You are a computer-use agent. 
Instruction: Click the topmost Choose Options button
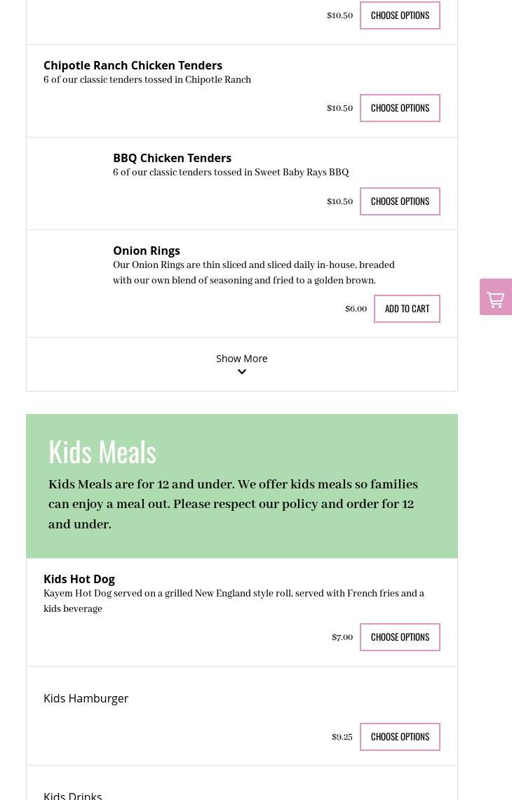pyautogui.click(x=400, y=15)
